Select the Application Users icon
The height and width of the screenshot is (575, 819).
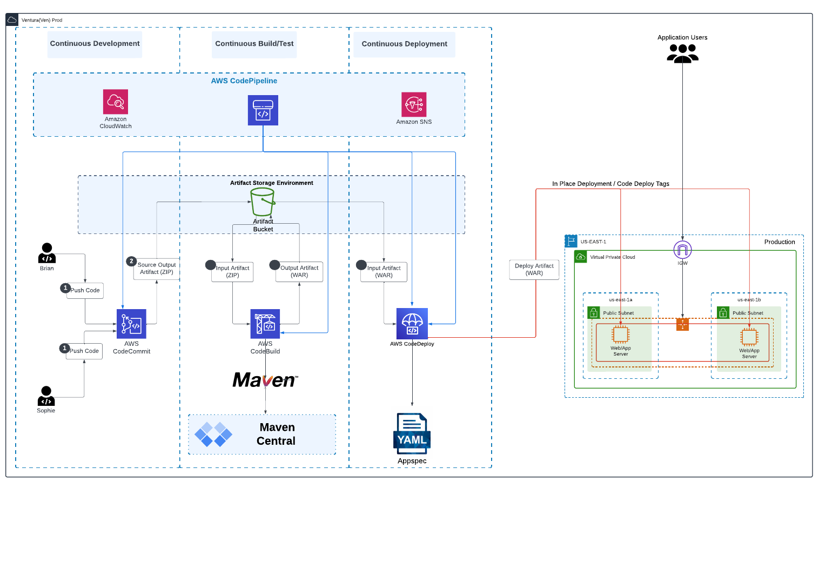point(682,53)
